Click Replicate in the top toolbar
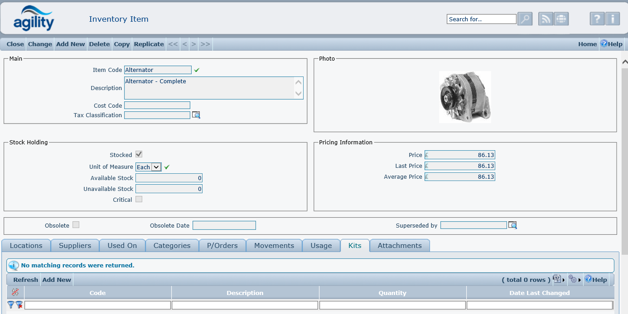The width and height of the screenshot is (628, 314). (x=149, y=44)
